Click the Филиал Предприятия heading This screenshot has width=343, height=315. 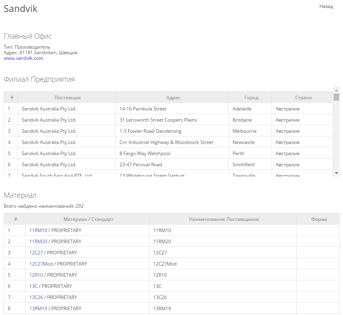[x=39, y=79]
